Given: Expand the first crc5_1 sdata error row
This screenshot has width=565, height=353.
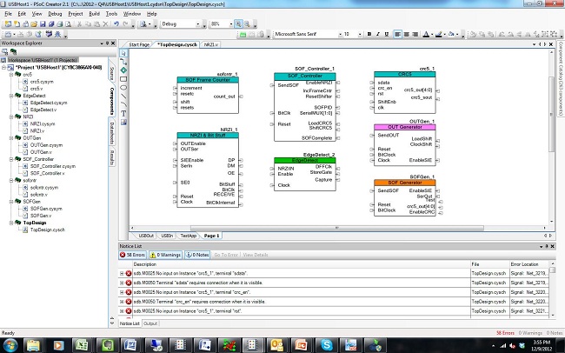Looking at the screenshot, I should tap(122, 274).
